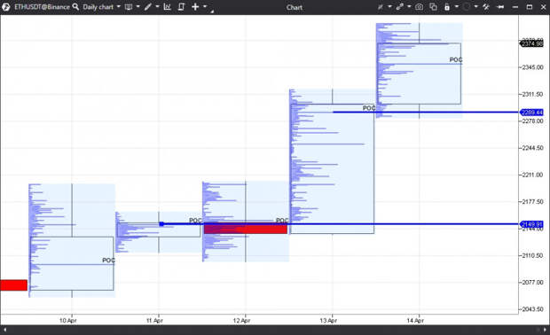Image resolution: width=550 pixels, height=335 pixels.
Task: Click the 2149.91 blue price level label
Action: click(531, 224)
